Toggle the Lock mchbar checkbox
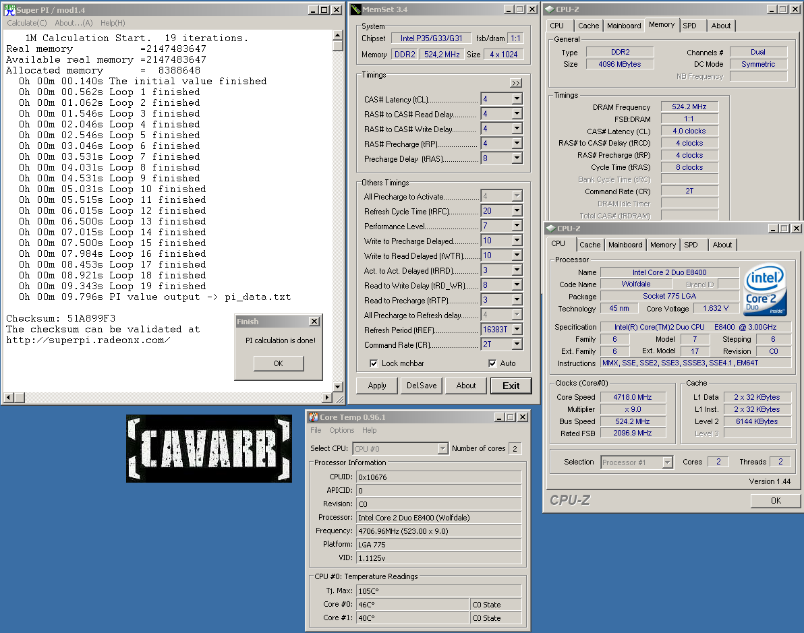The image size is (804, 633). point(374,363)
